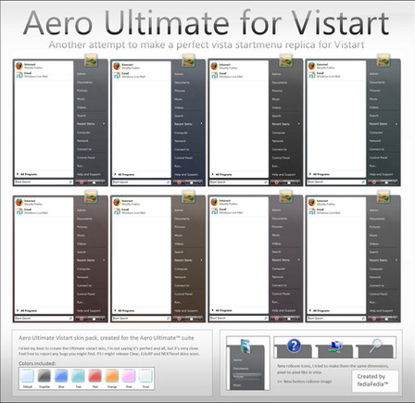The image size is (415, 403).
Task: Open Control Panel in the teal start menu
Action: pos(378,157)
